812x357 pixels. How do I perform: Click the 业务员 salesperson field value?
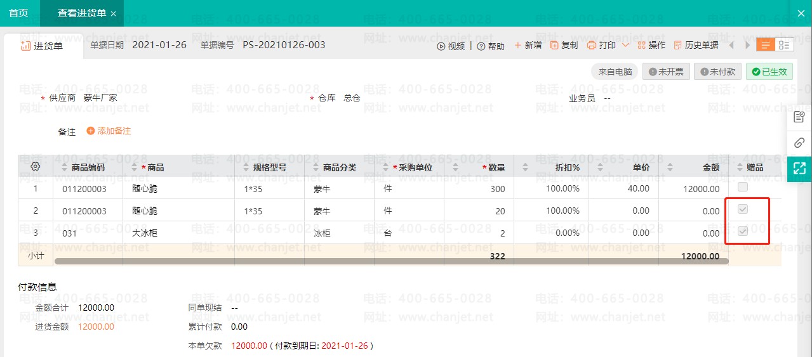tap(607, 98)
